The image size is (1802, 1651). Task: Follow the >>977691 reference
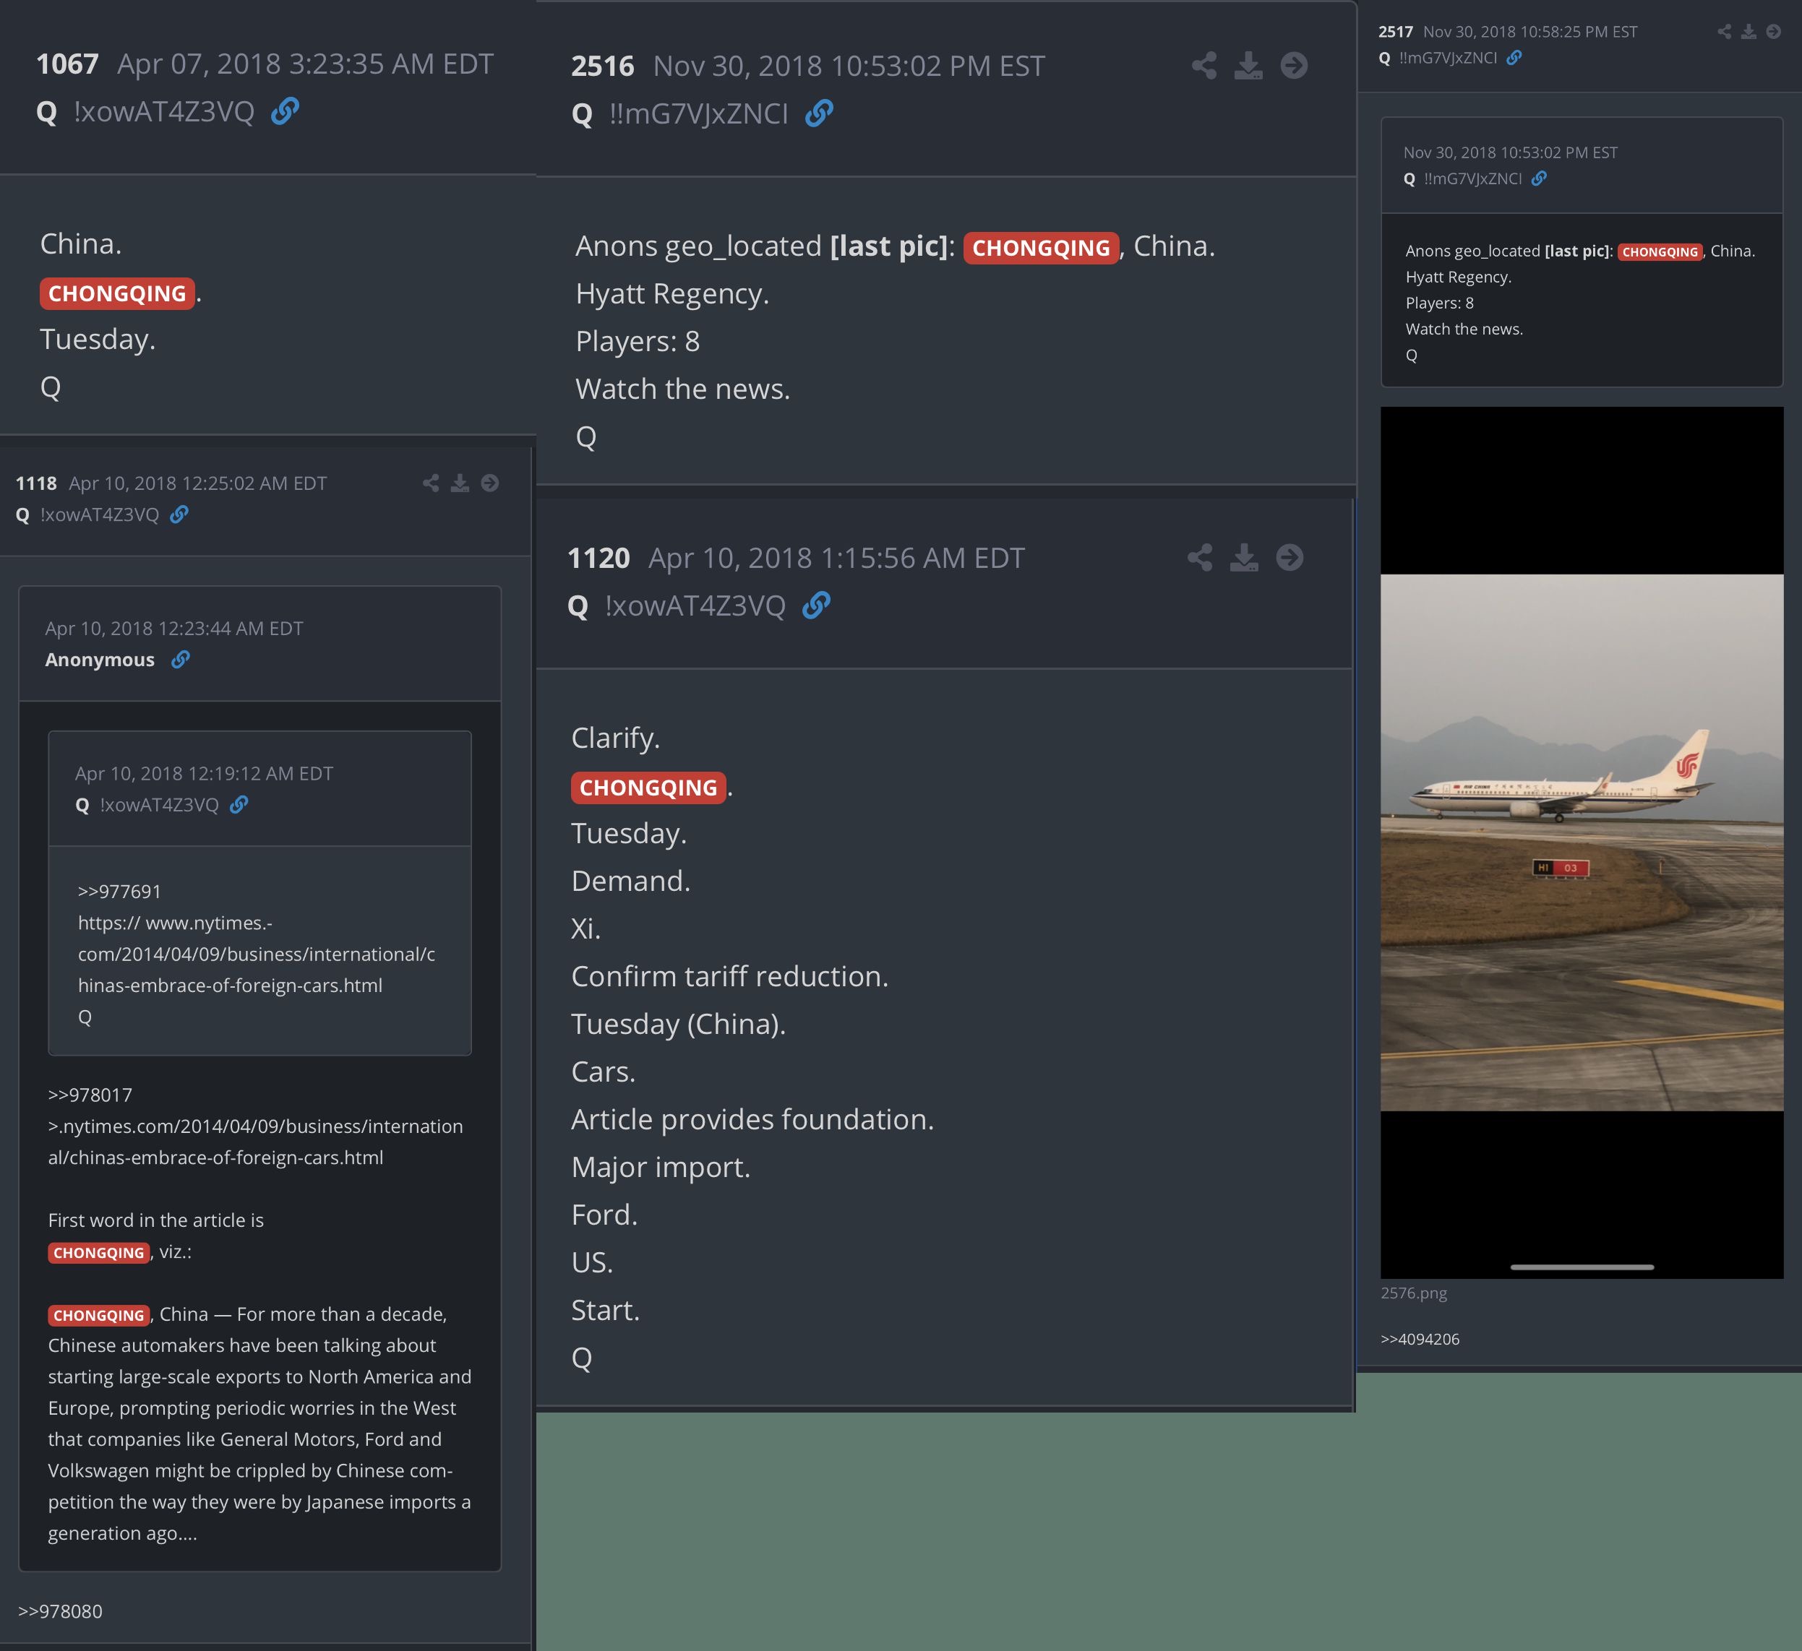coord(119,892)
